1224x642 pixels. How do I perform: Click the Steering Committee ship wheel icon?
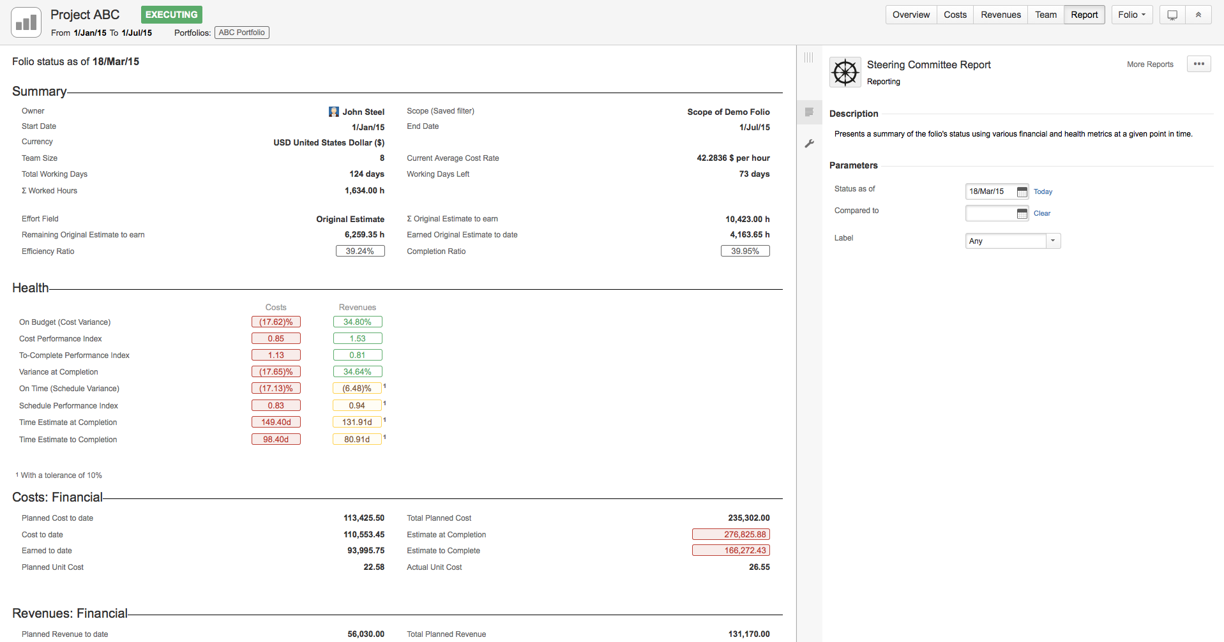click(x=845, y=72)
